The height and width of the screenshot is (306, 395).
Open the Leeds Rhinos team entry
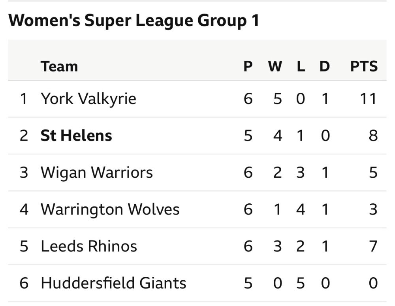89,246
